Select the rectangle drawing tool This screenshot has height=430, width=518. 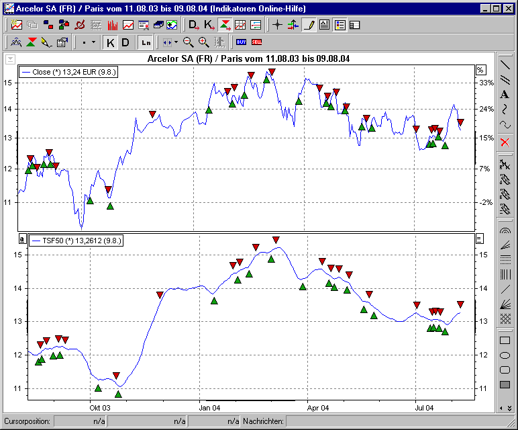505,341
